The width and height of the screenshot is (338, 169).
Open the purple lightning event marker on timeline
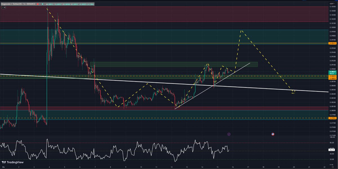tap(229, 134)
